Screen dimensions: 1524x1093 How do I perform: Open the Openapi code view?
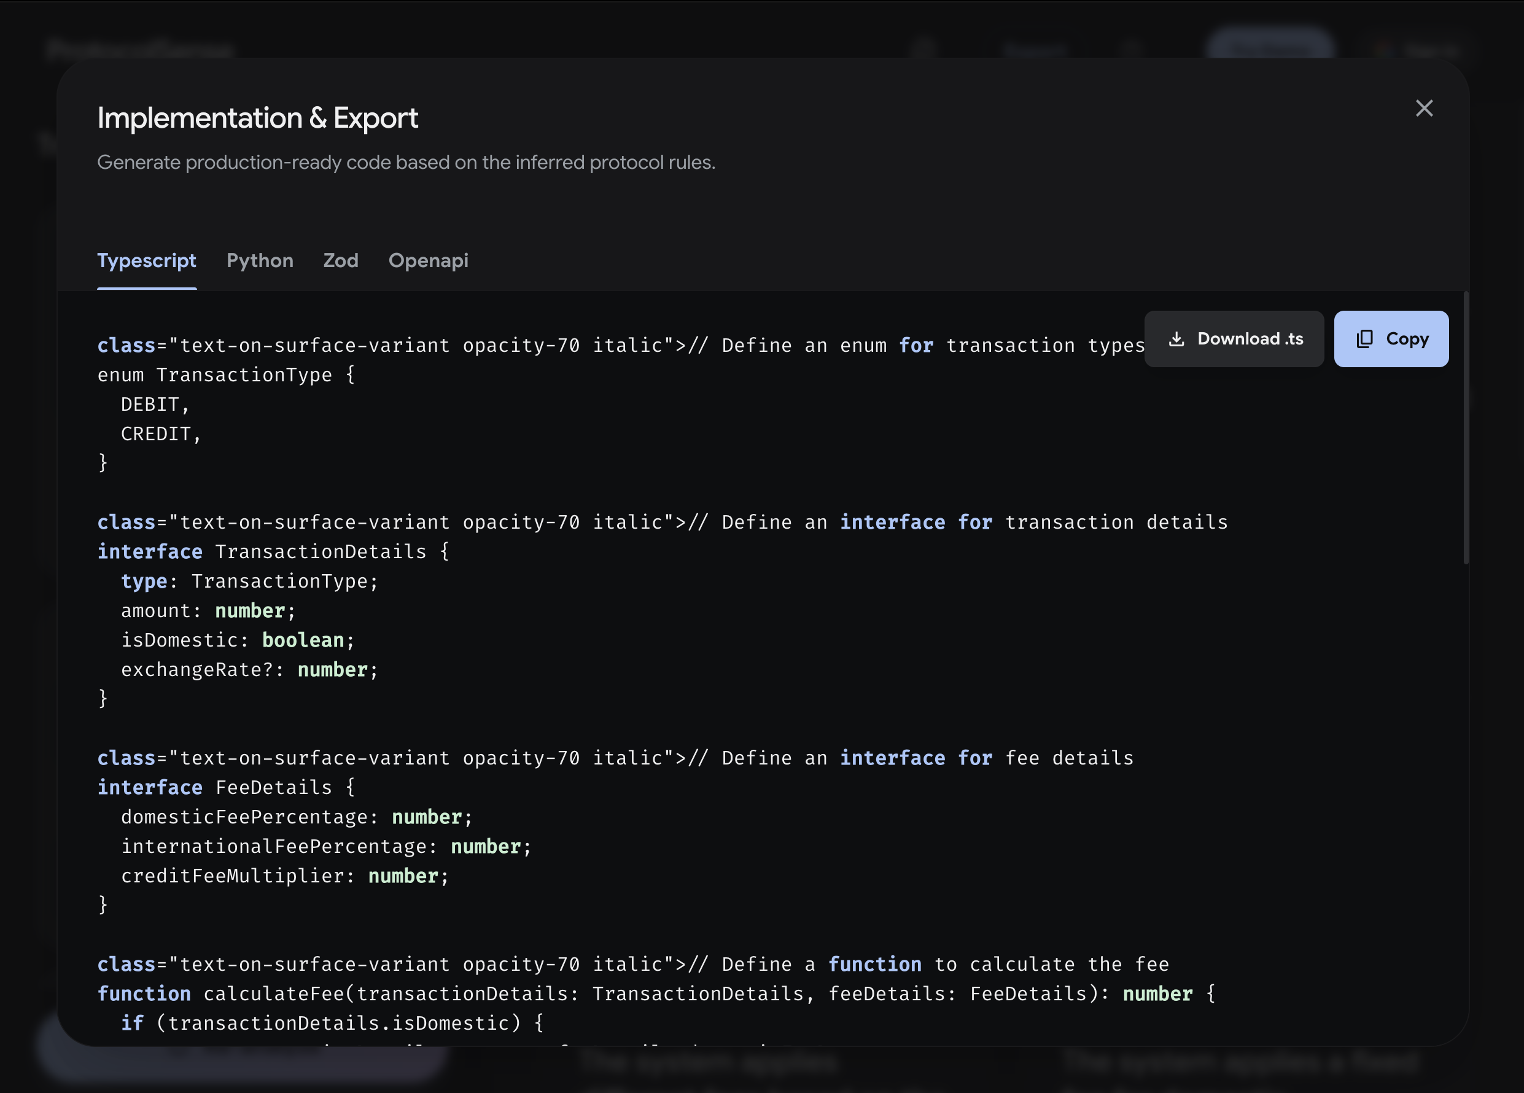pos(429,260)
